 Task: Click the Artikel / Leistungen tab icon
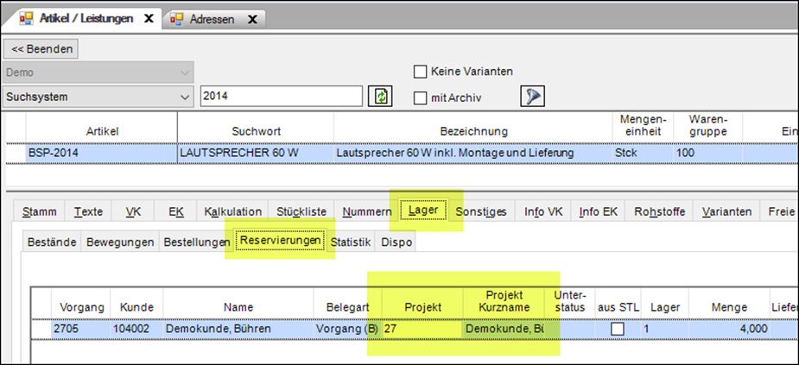pos(27,18)
